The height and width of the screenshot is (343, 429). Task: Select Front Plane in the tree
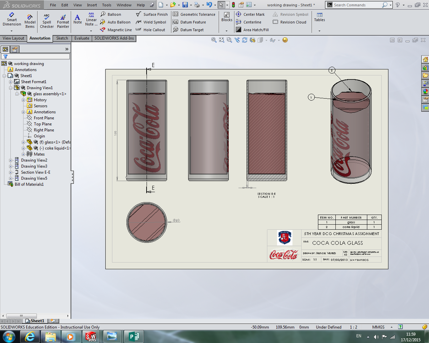tap(44, 118)
